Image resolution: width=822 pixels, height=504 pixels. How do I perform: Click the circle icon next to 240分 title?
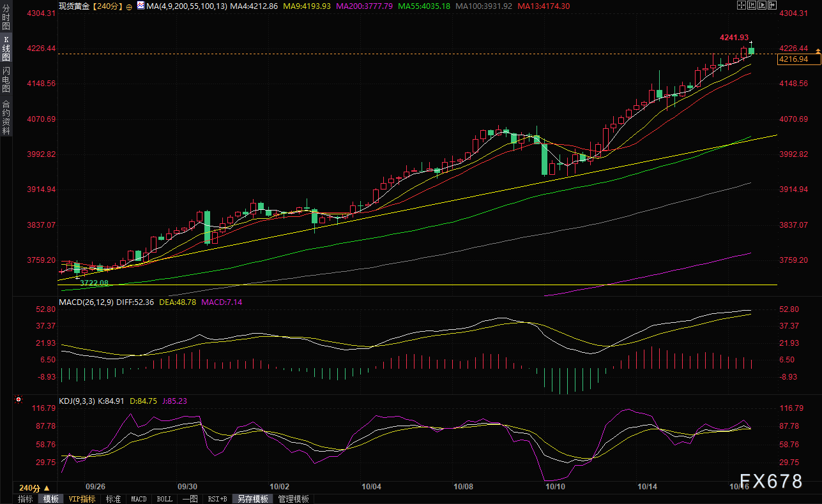pos(130,6)
